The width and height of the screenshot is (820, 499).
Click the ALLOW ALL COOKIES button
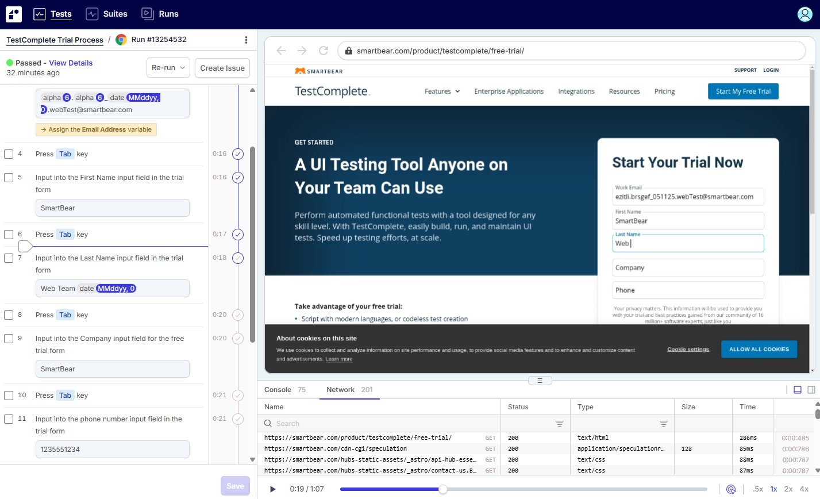[759, 349]
